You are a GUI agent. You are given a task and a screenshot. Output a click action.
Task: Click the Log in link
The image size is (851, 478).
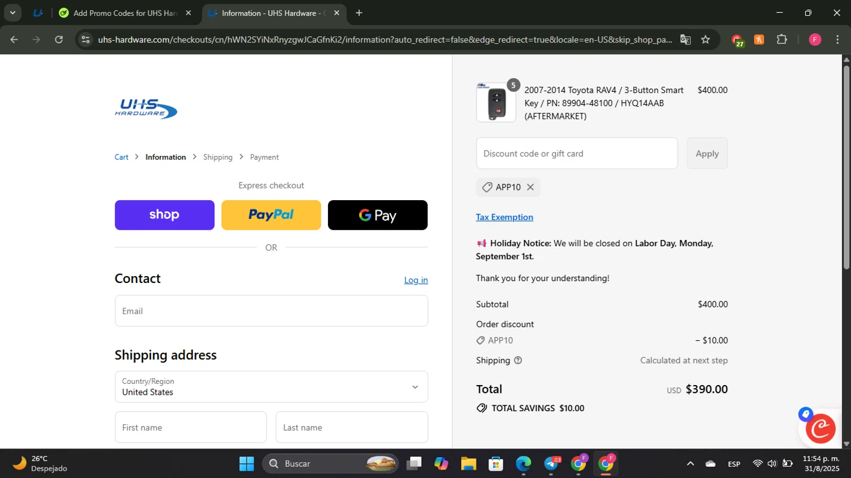tap(416, 280)
